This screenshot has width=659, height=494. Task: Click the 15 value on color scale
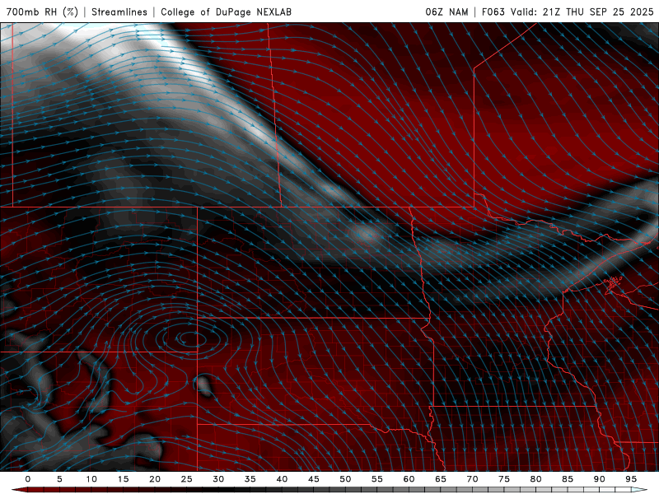pos(123,479)
